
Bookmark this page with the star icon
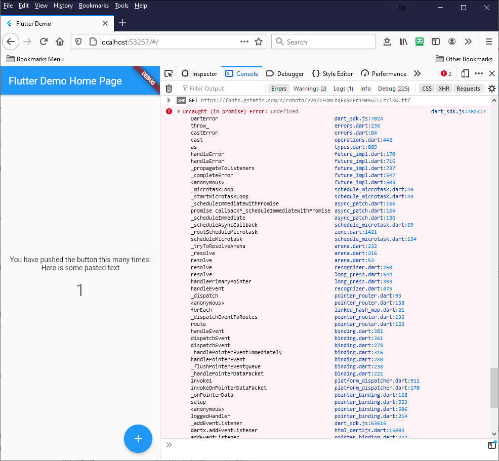pyautogui.click(x=259, y=41)
